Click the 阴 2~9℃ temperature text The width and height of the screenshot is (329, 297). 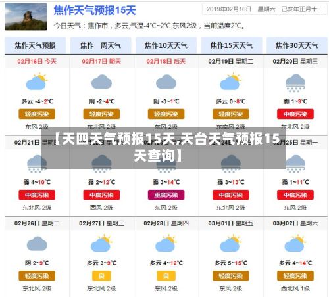tap(37, 263)
